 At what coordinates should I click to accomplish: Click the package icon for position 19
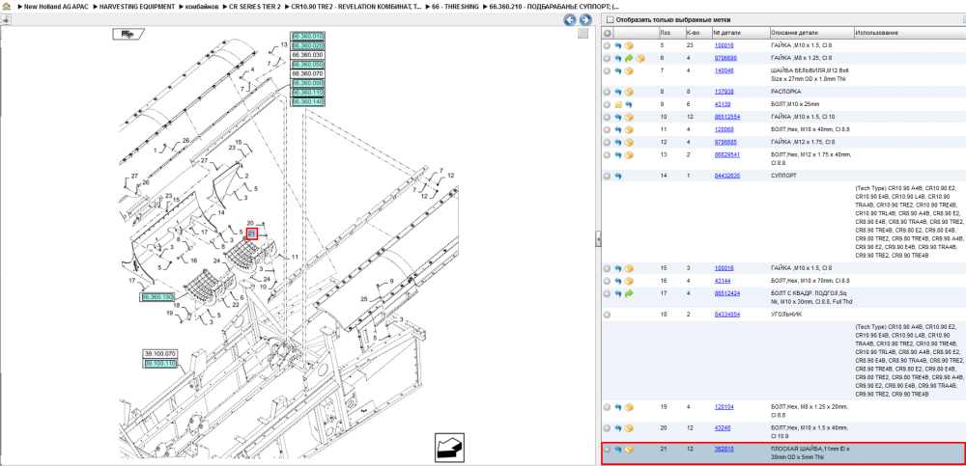[x=629, y=407]
